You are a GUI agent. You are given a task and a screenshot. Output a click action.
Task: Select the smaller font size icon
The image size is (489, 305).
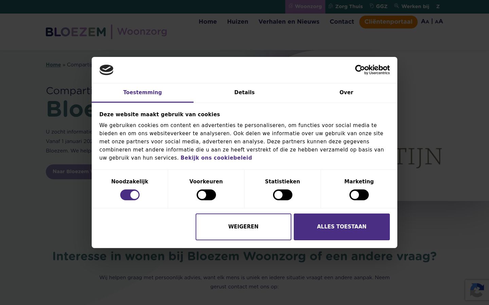point(425,21)
